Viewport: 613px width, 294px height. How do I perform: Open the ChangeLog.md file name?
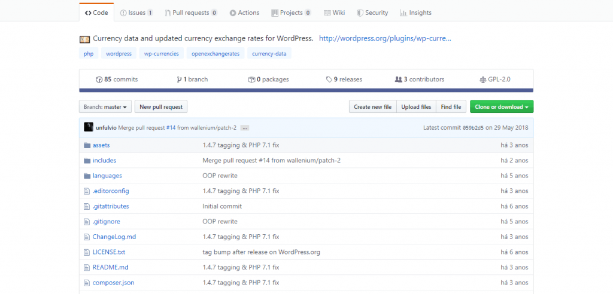(114, 237)
